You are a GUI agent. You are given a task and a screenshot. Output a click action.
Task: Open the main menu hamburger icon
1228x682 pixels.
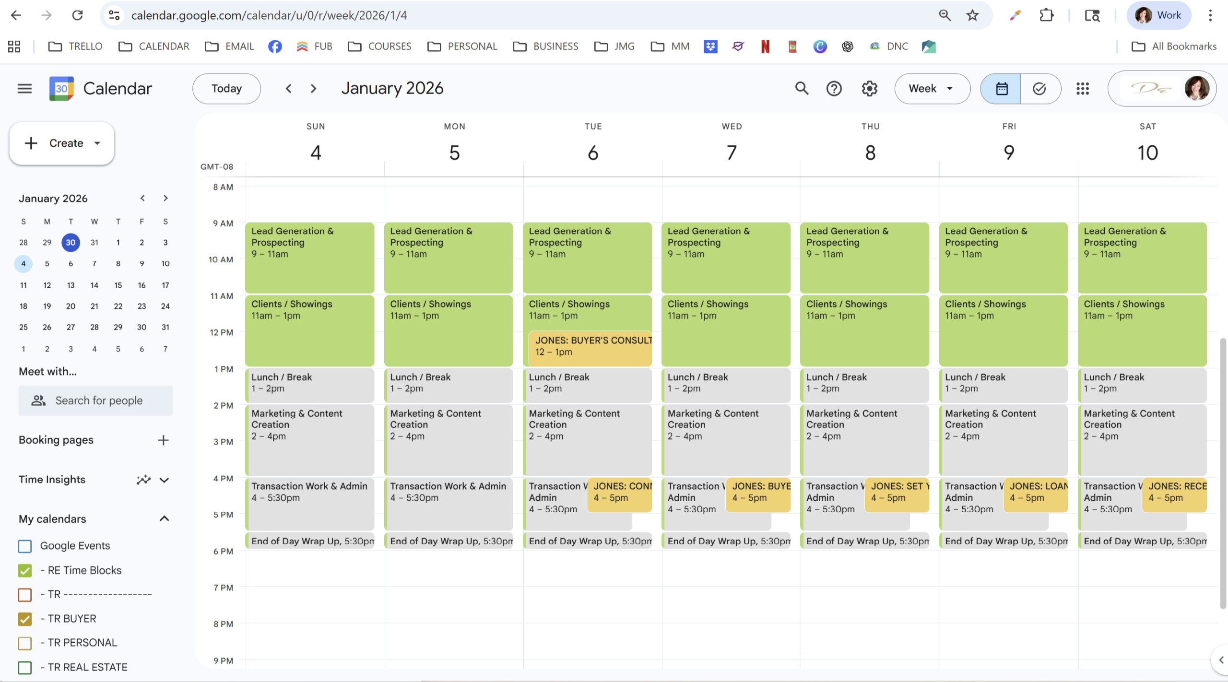click(24, 89)
